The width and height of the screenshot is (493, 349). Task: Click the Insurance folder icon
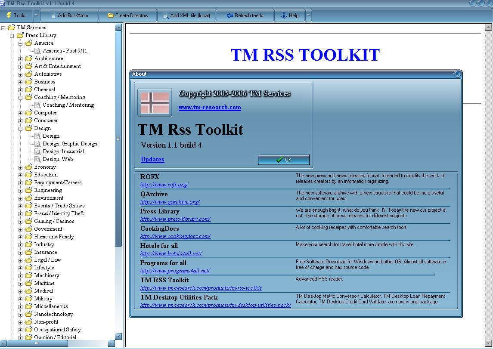[28, 252]
